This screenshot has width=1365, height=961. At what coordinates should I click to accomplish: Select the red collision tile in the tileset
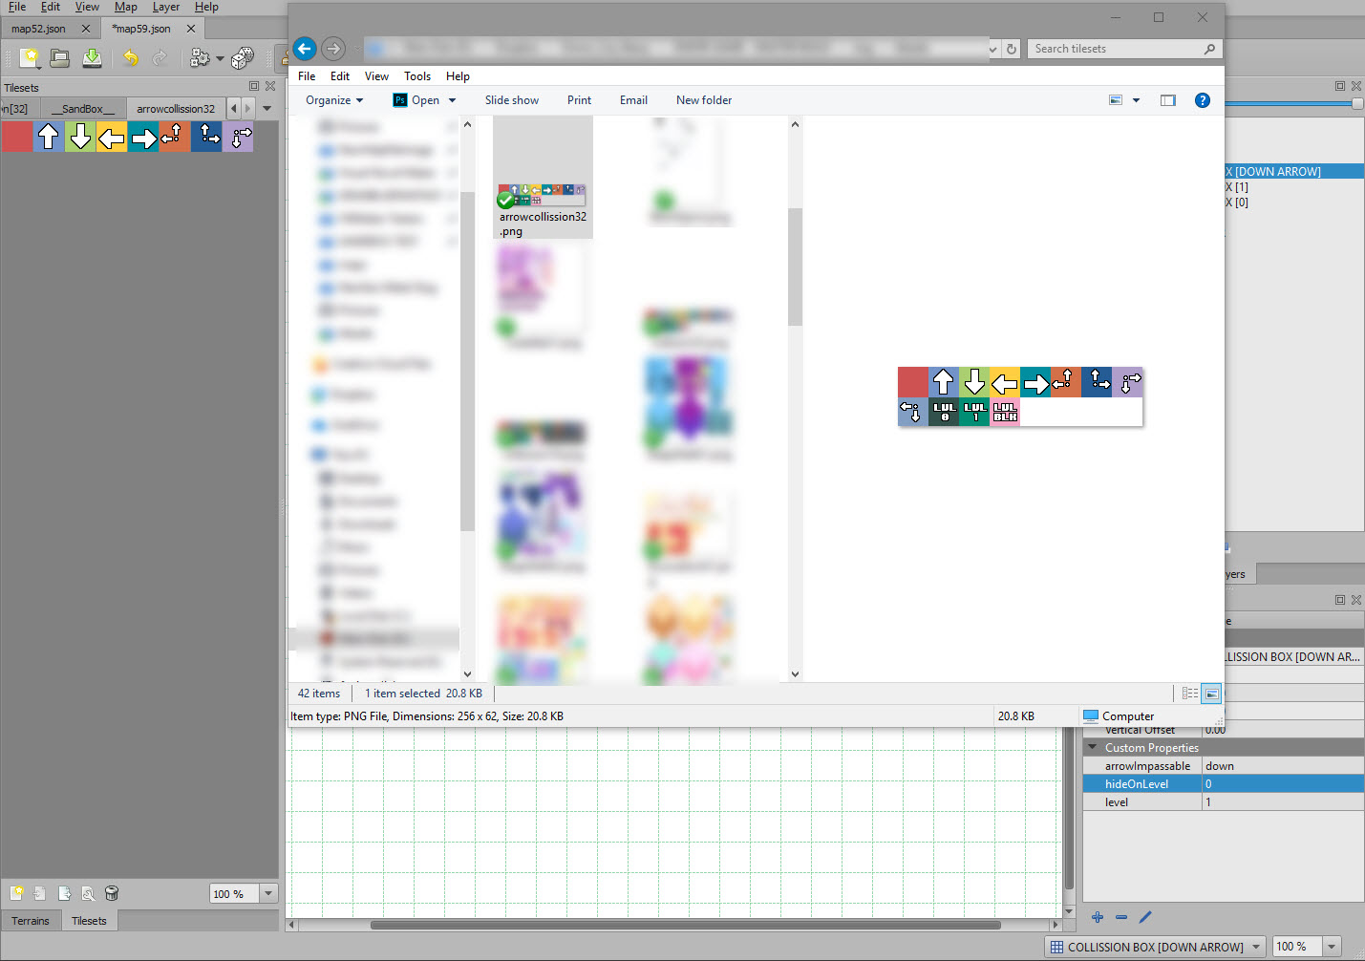(17, 138)
